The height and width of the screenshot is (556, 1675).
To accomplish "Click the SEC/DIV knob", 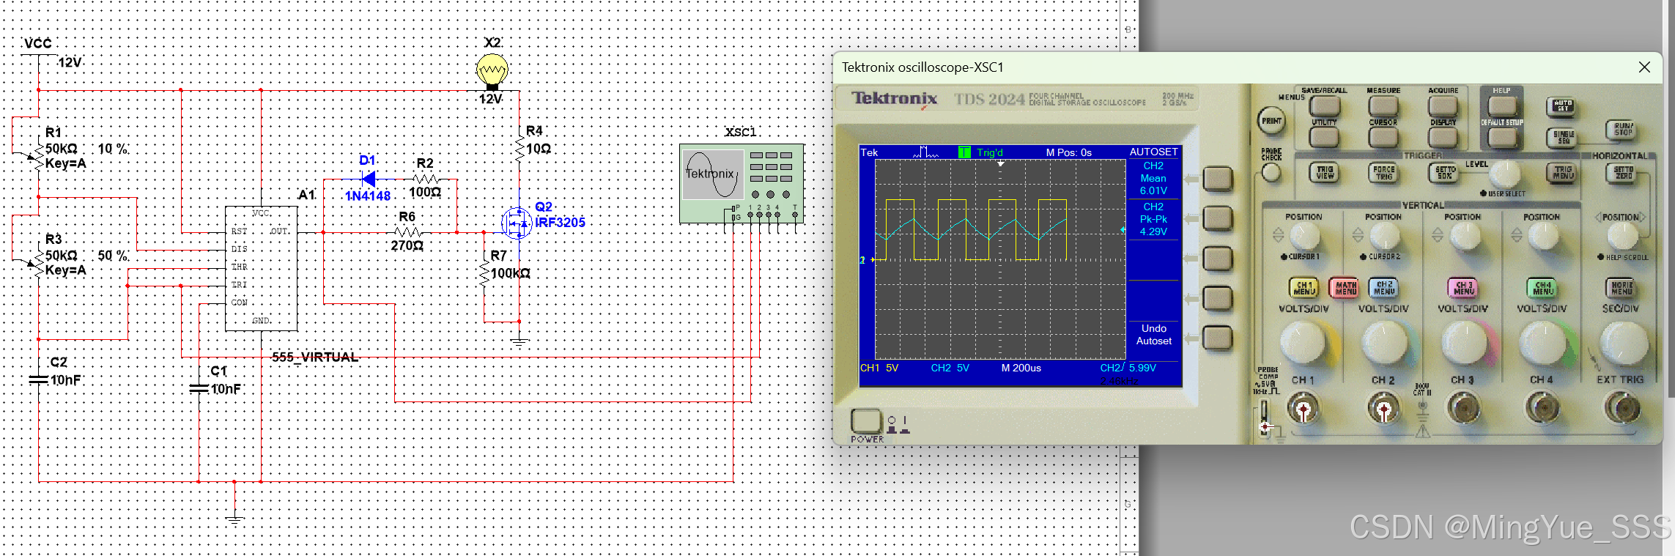I will pyautogui.click(x=1623, y=343).
